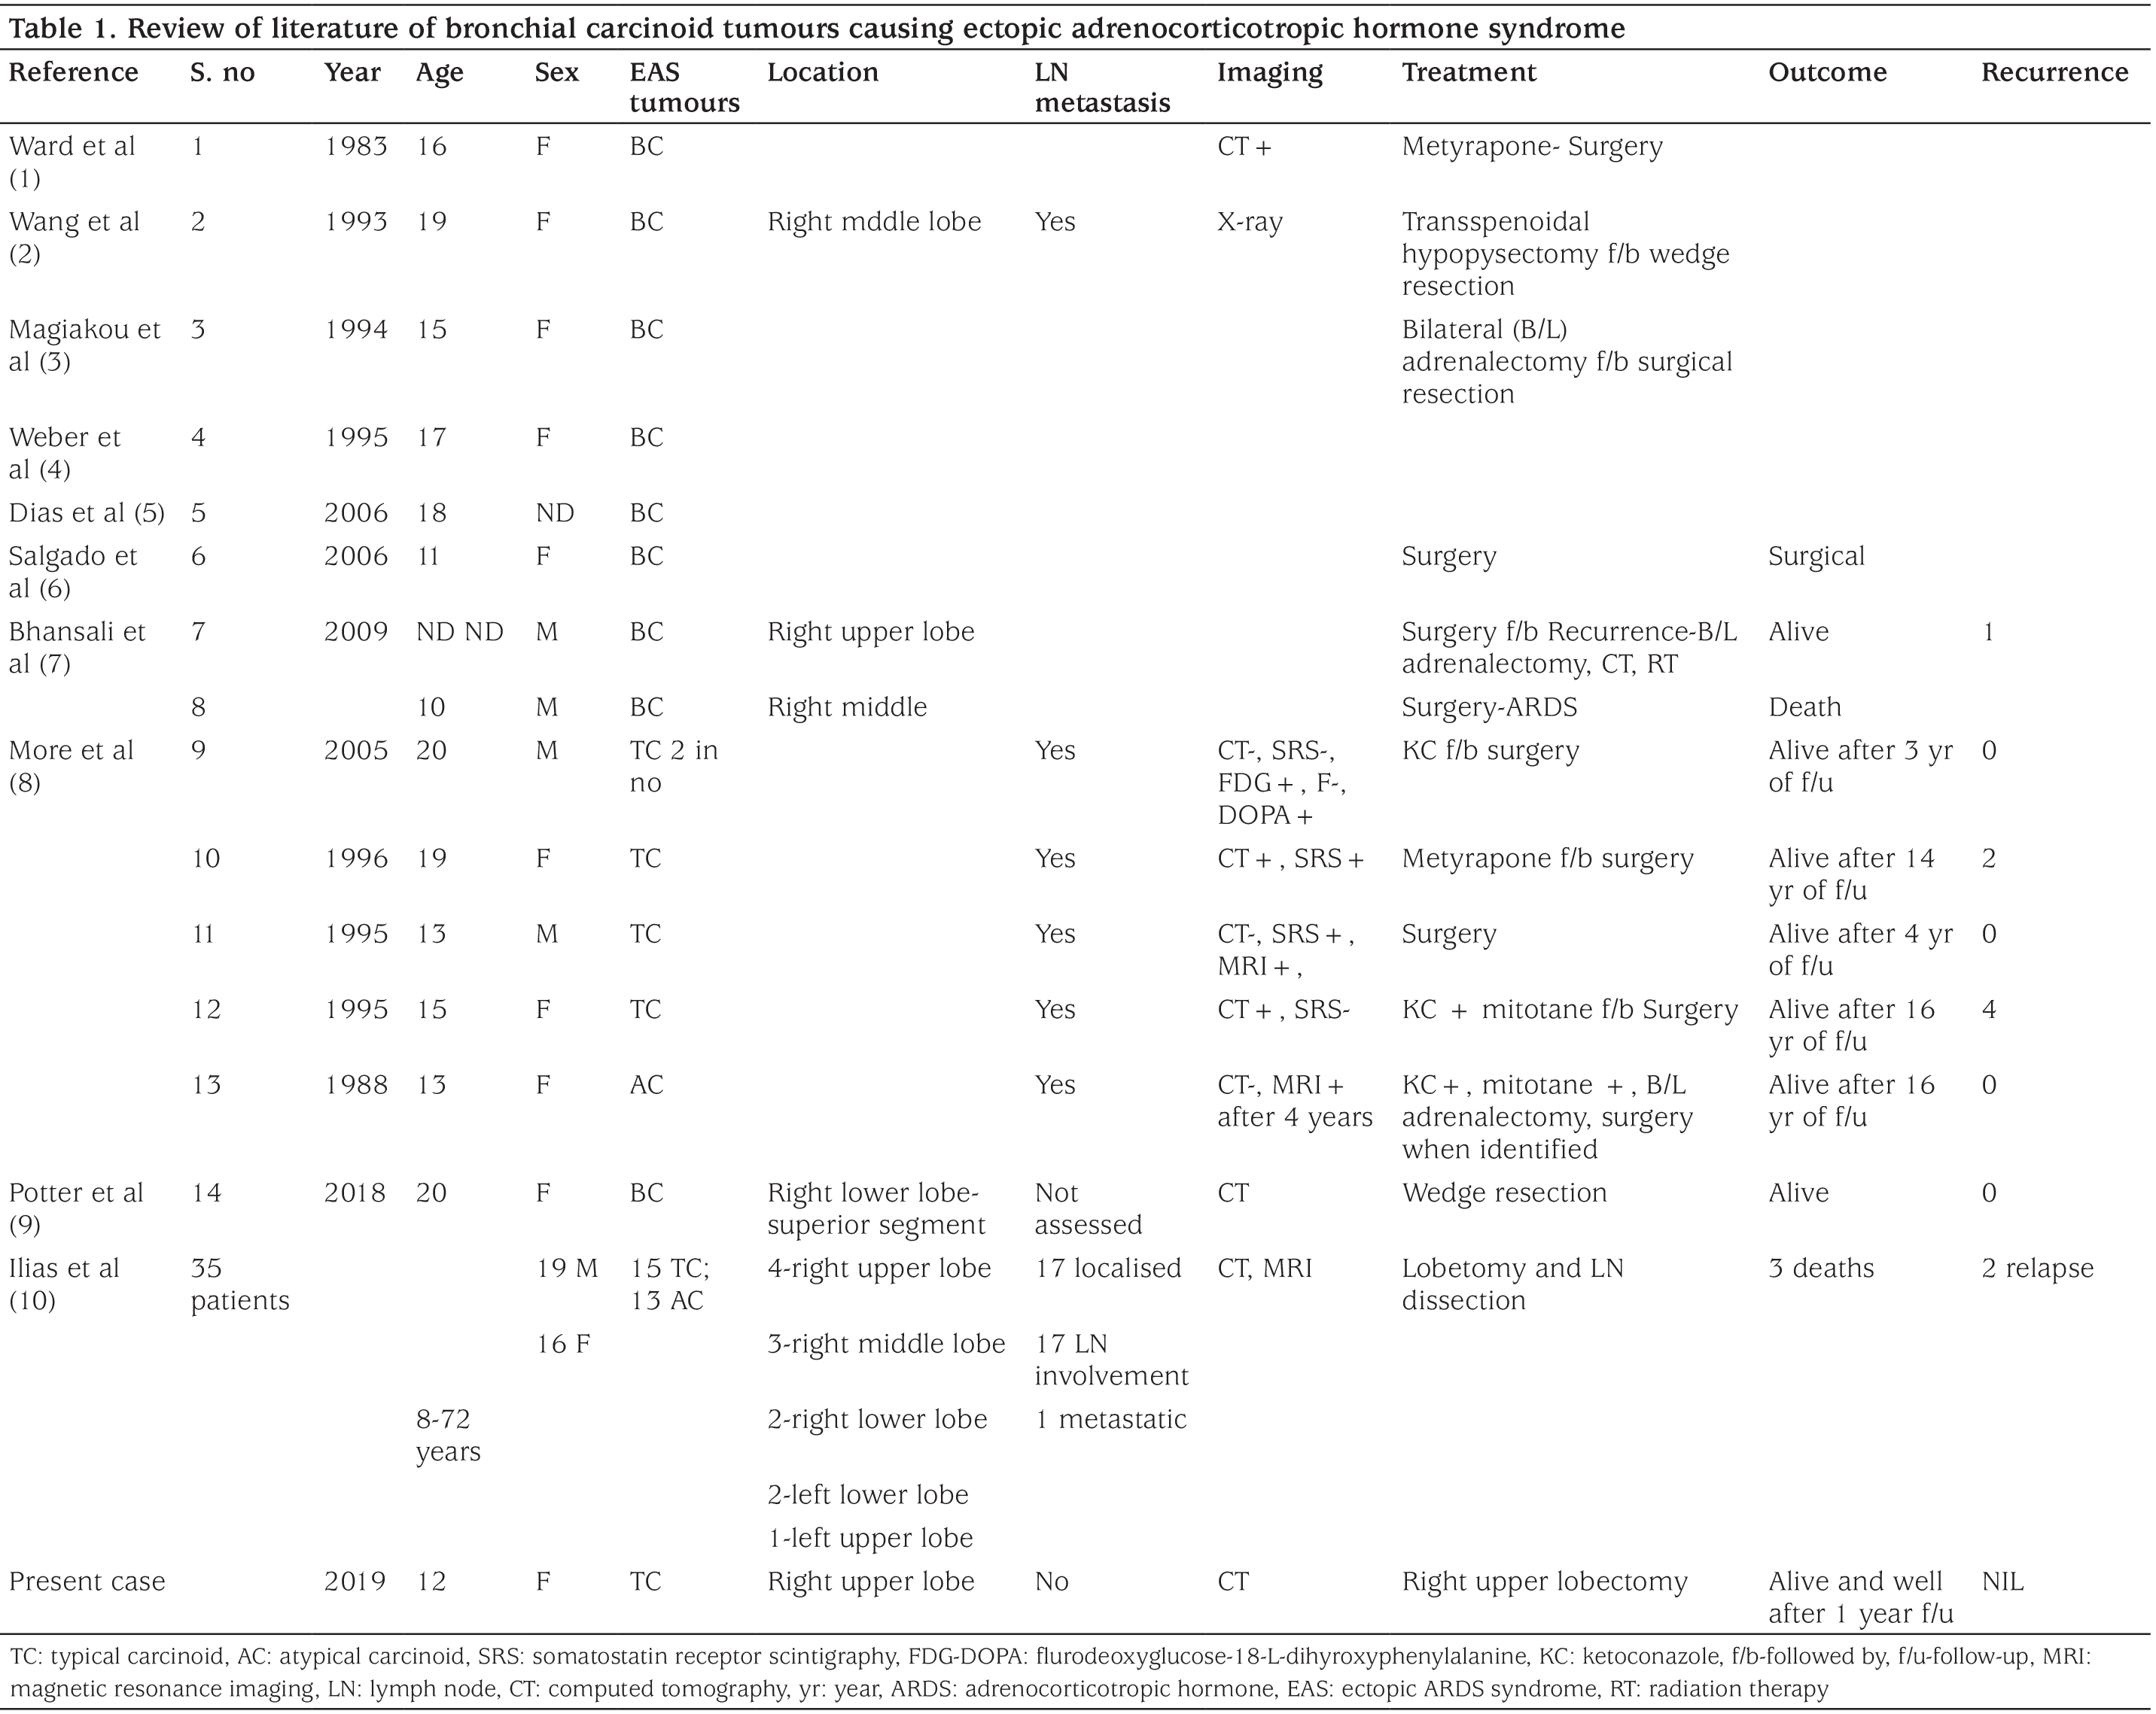Image resolution: width=2156 pixels, height=1714 pixels.
Task: Select 'Bhansali et al (7)' reference
Action: (x=77, y=649)
